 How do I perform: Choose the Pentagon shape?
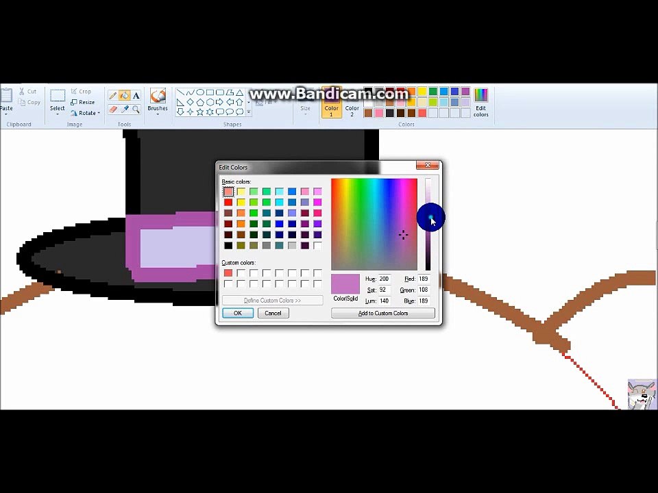200,102
